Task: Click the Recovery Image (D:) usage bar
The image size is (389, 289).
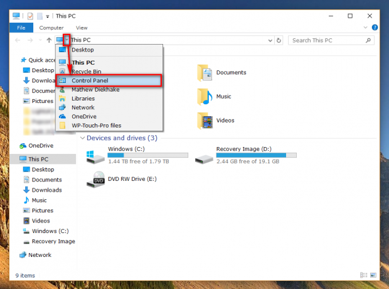Action: pyautogui.click(x=256, y=155)
